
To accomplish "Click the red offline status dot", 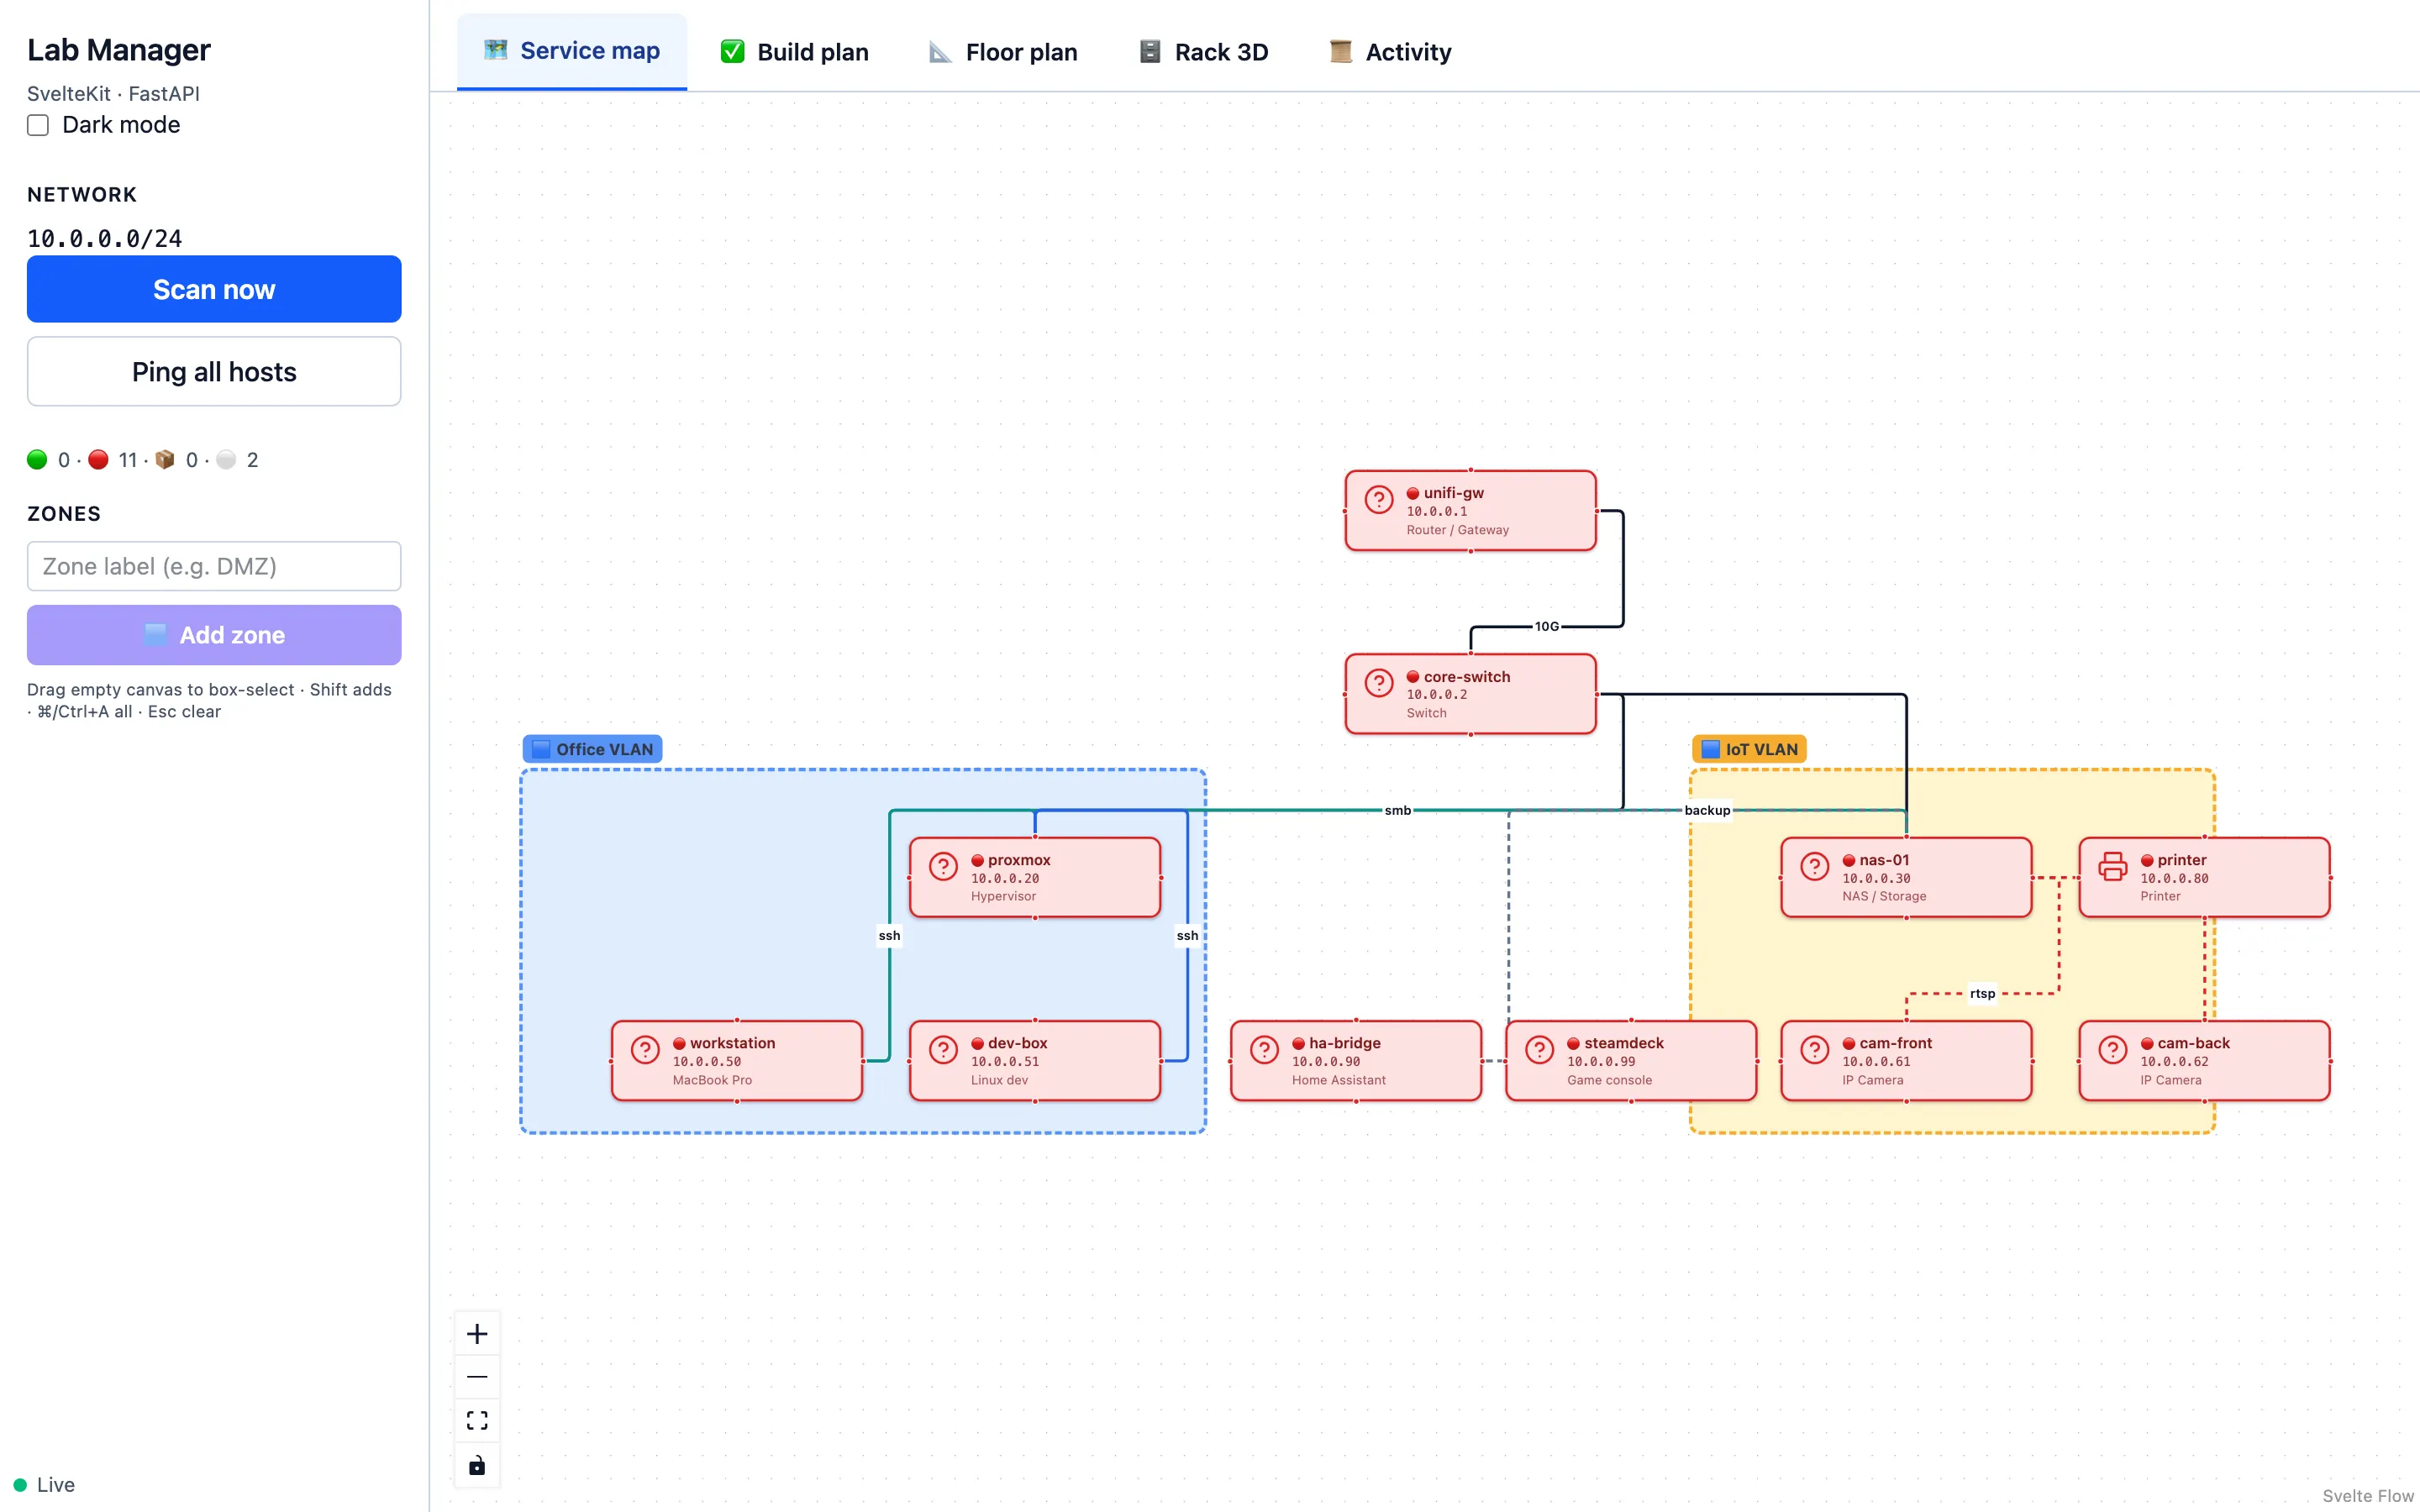I will tap(98, 459).
